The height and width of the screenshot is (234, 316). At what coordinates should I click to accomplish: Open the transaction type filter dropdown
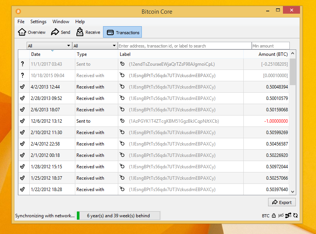click(x=95, y=45)
